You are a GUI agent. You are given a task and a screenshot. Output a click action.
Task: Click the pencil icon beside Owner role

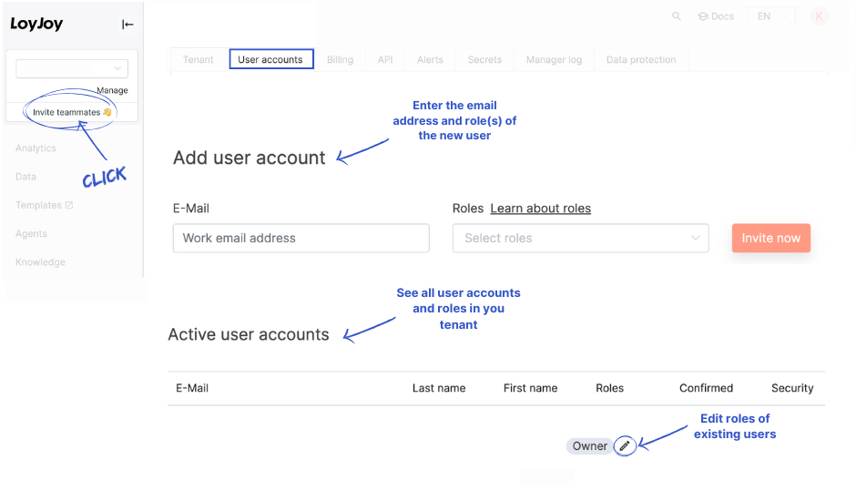click(624, 445)
